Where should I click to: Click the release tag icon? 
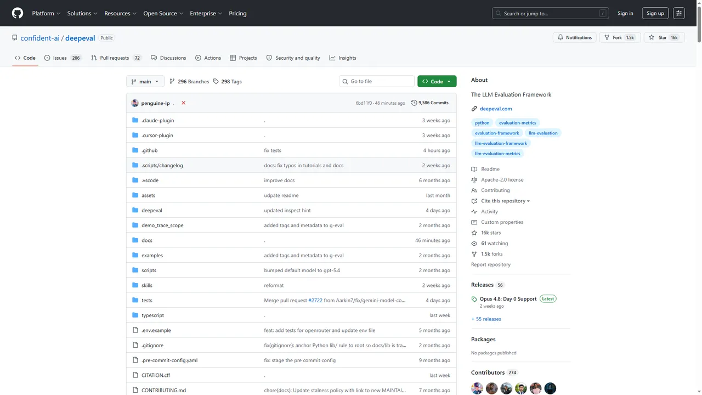(x=474, y=299)
